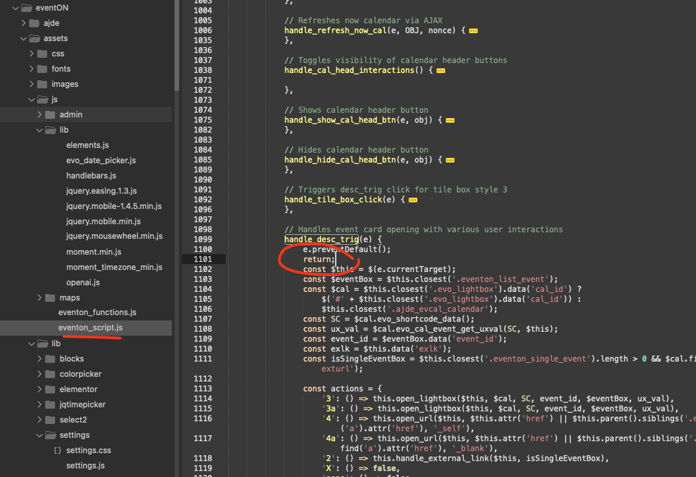The width and height of the screenshot is (696, 477).
Task: Unfold the handle_show_cal_head_btn fold marker
Action: click(x=450, y=121)
